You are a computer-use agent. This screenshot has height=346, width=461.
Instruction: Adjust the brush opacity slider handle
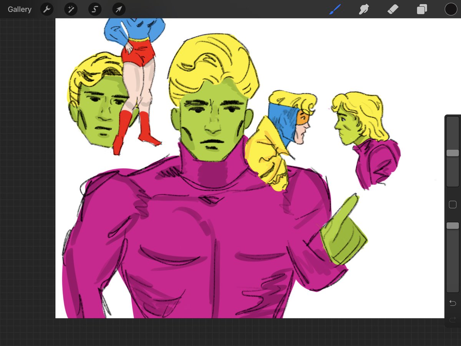(x=453, y=226)
